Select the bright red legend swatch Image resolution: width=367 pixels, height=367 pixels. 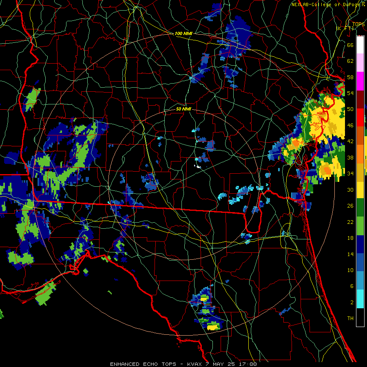[x=360, y=117]
